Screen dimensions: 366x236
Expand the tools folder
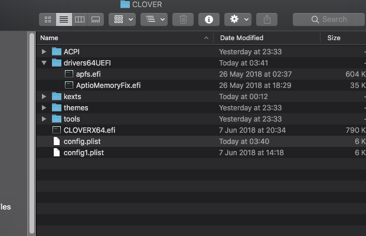tap(44, 119)
